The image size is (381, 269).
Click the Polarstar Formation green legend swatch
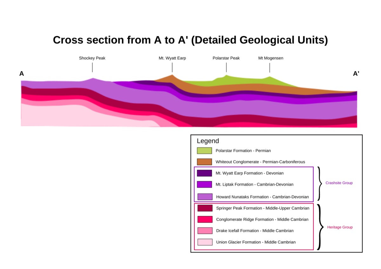tap(204, 151)
